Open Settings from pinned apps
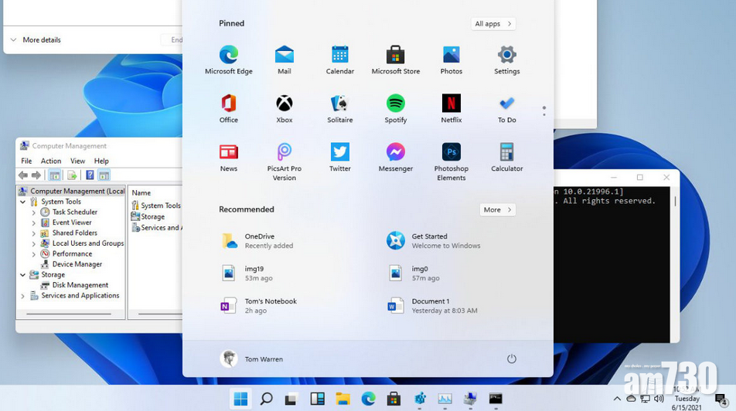Viewport: 736px width, 411px height. point(507,60)
